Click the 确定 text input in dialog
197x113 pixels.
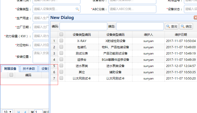point(140,26)
